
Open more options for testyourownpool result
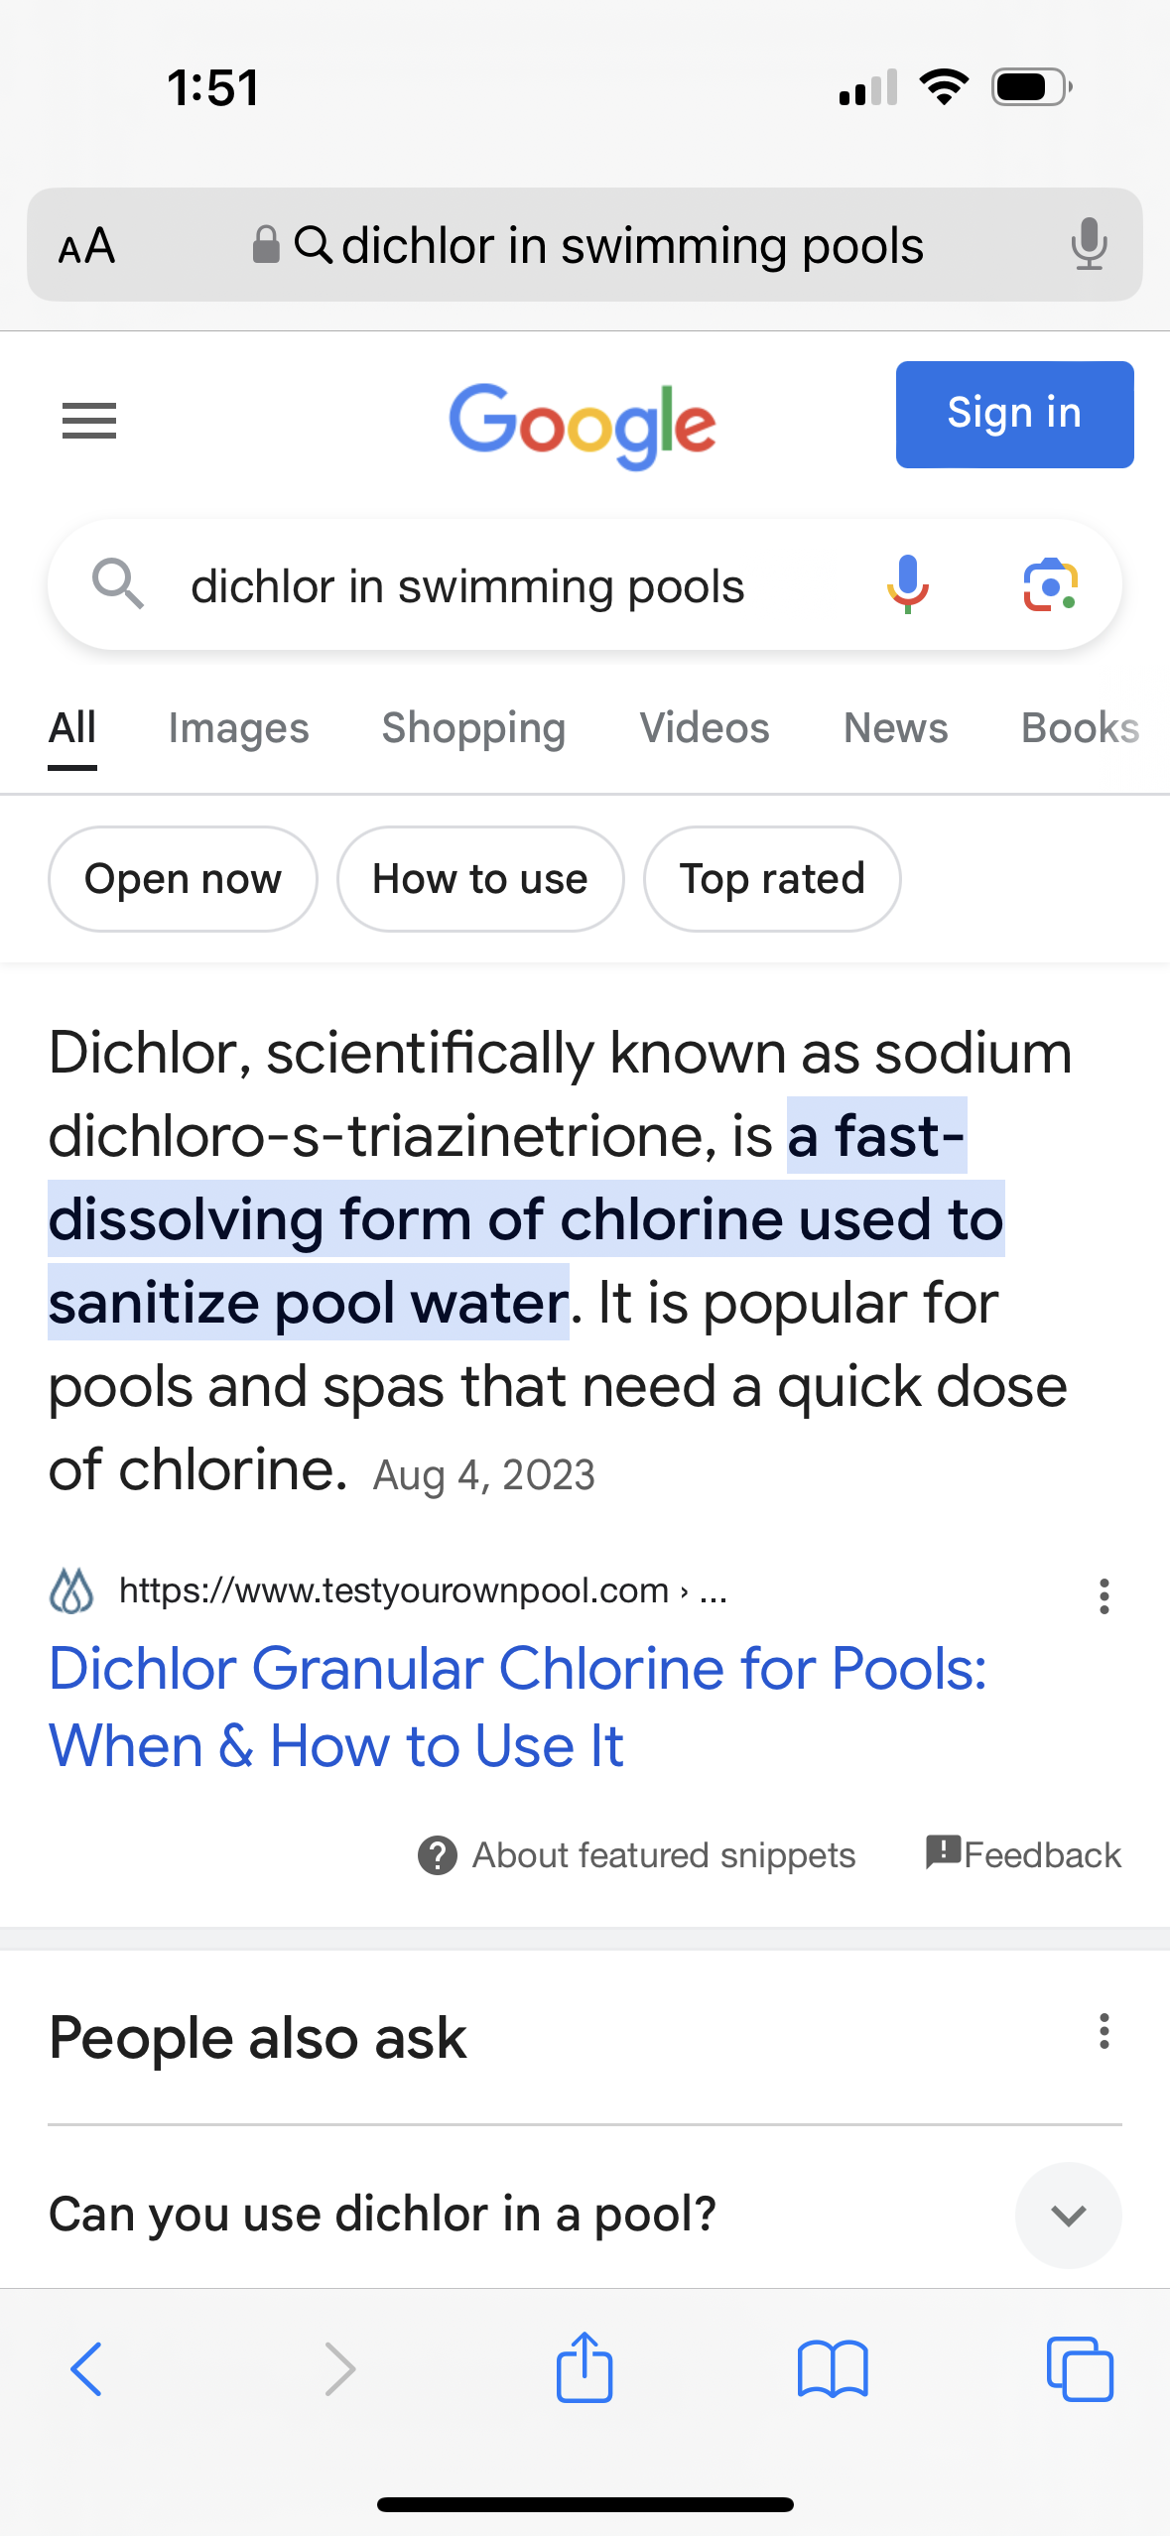pos(1104,1596)
